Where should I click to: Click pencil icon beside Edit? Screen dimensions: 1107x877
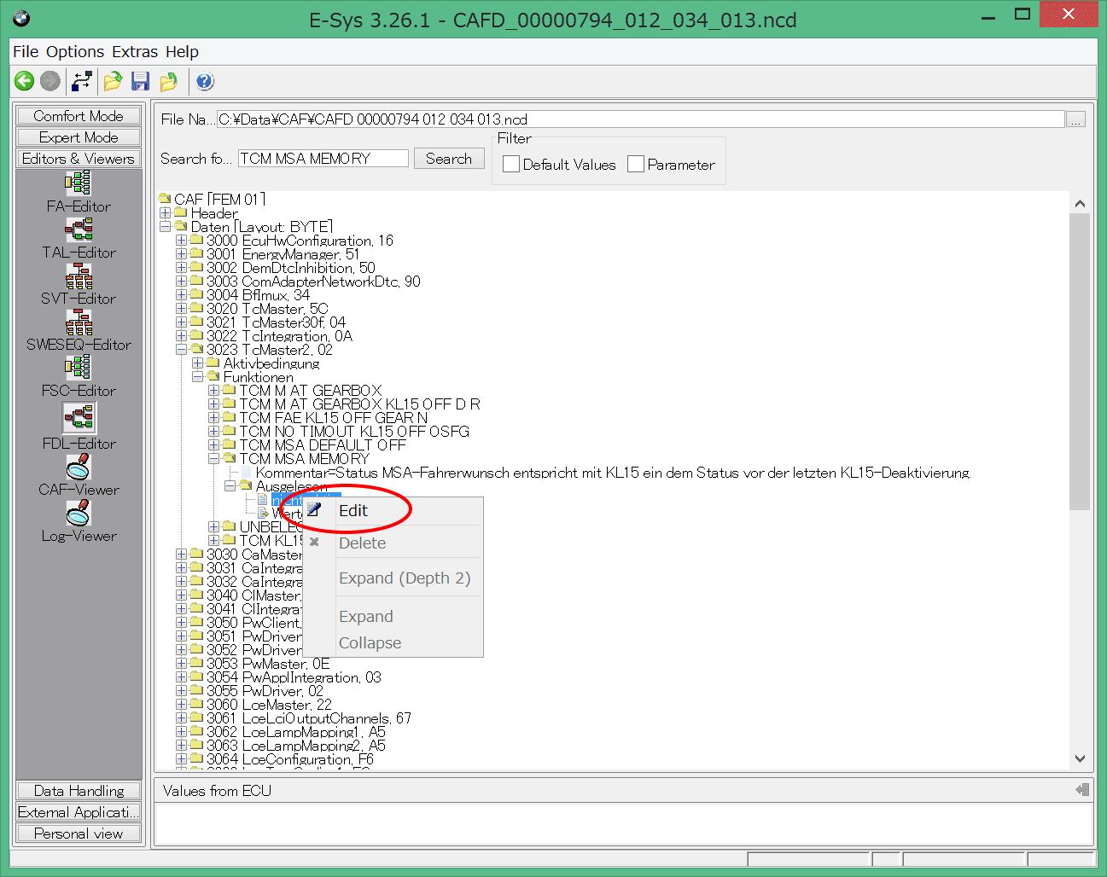(314, 510)
